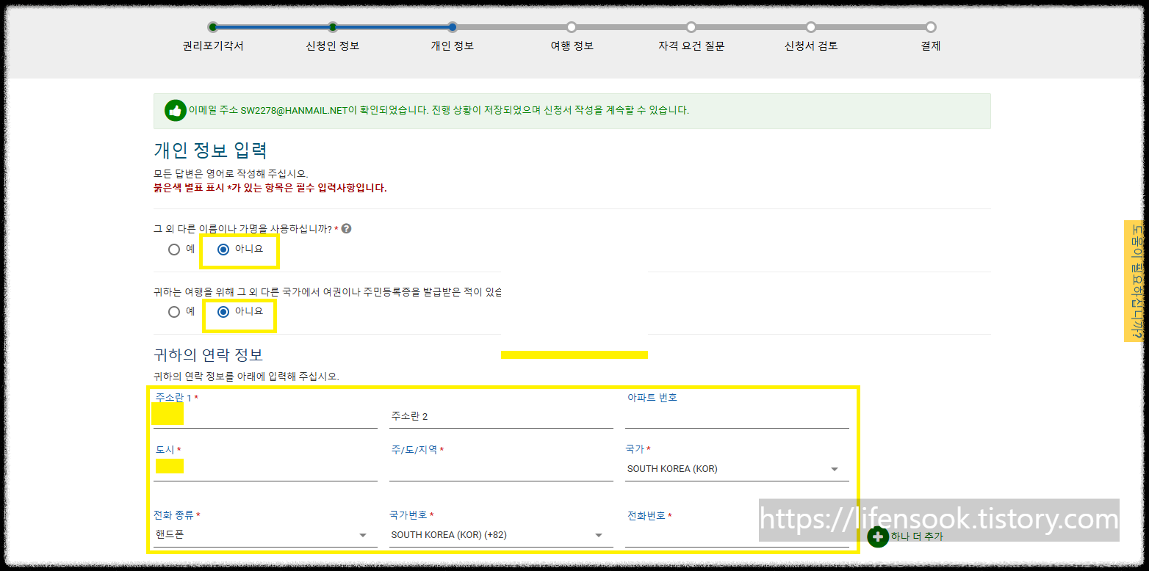The image size is (1149, 571).
Task: Click the 결제 step circle in progress bar
Action: click(930, 26)
